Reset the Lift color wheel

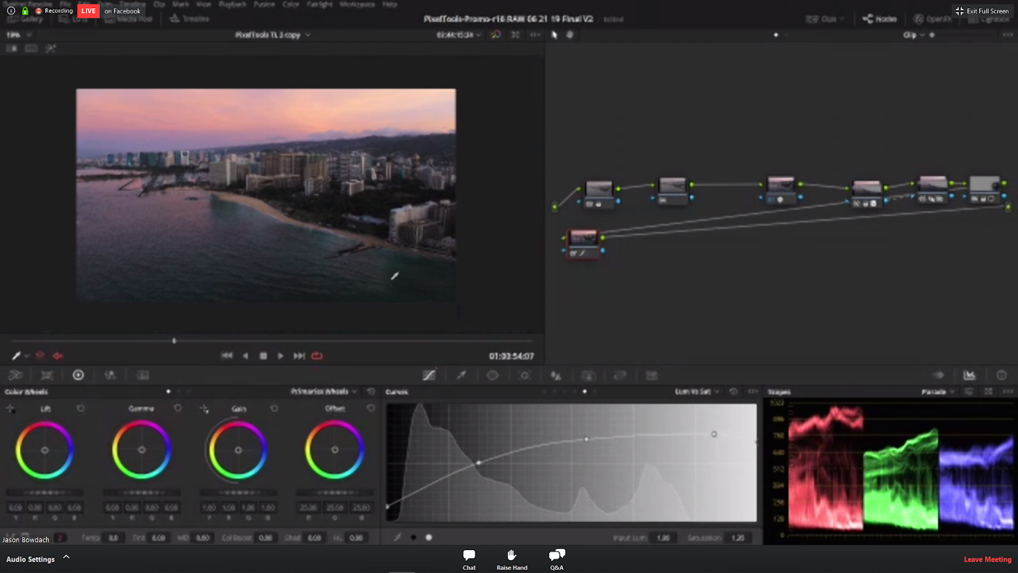[81, 408]
